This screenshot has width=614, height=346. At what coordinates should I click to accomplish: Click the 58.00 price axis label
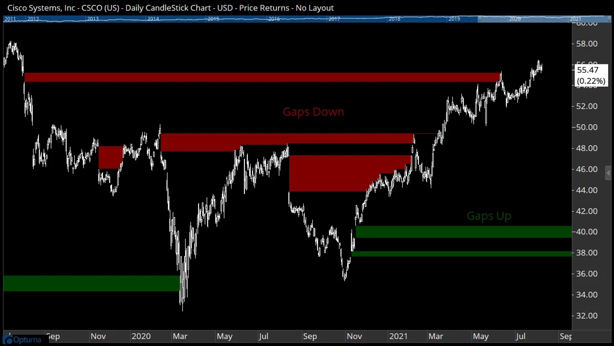587,44
